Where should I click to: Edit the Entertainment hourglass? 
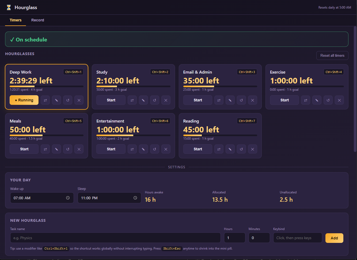[143, 149]
